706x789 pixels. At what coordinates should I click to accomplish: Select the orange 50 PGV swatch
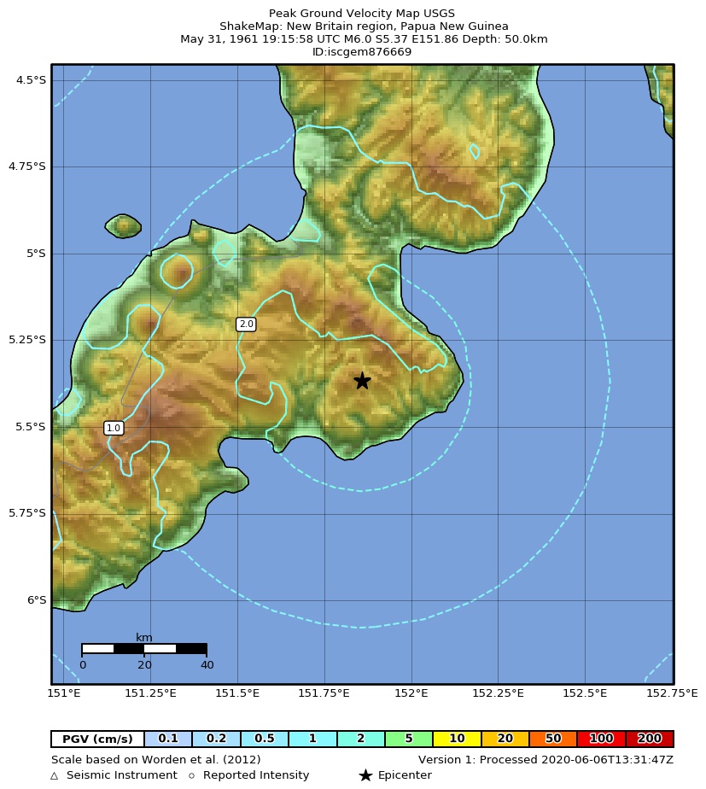point(553,739)
